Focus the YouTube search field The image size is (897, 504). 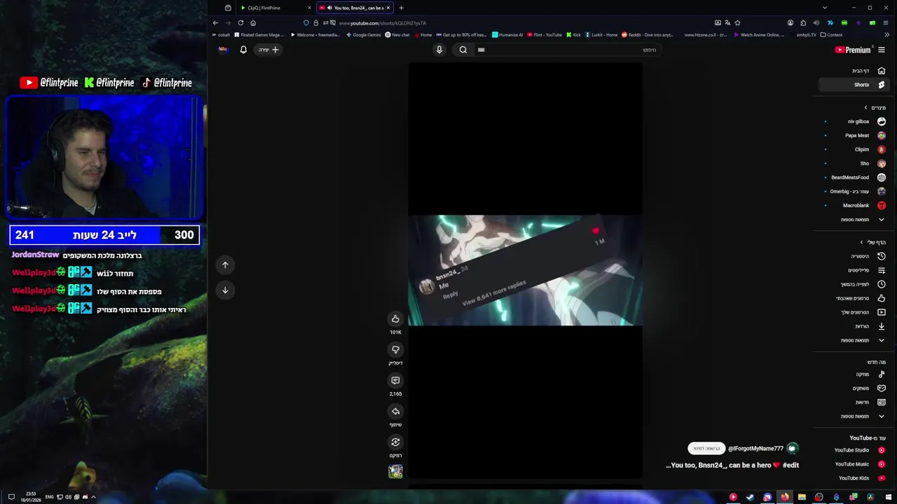(568, 50)
